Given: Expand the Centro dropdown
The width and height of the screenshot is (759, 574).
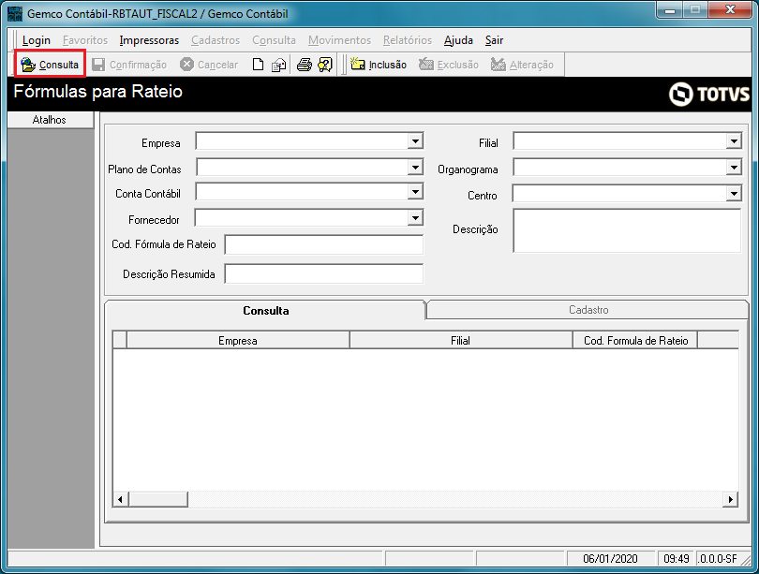Looking at the screenshot, I should [734, 194].
